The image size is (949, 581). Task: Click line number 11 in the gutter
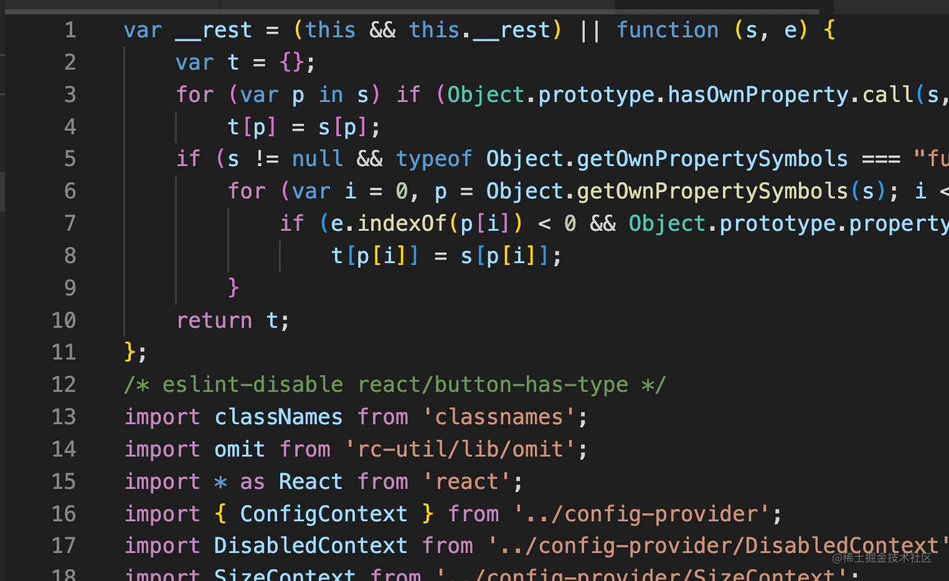click(x=64, y=352)
